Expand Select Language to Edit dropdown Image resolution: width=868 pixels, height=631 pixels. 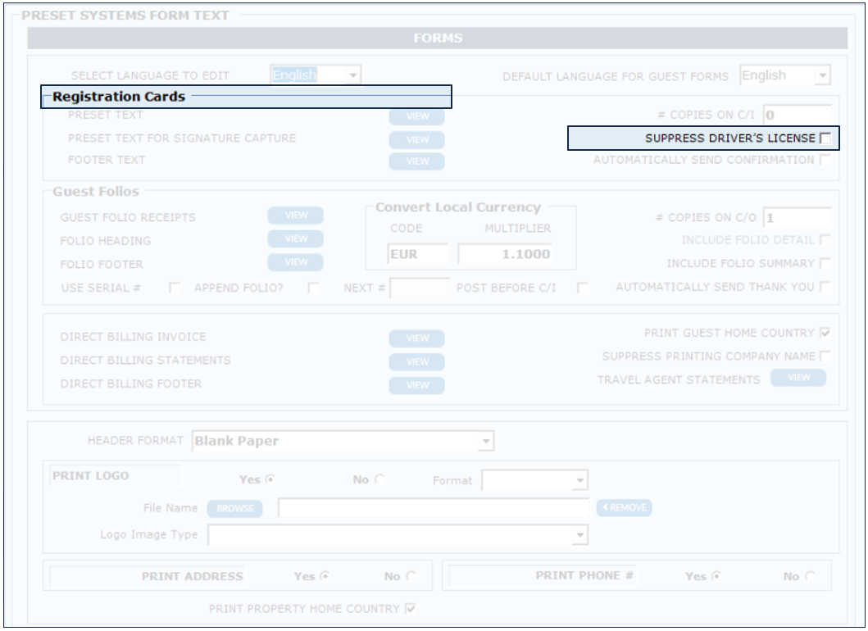(x=352, y=75)
